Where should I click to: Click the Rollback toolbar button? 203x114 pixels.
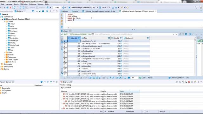pos(41,8)
